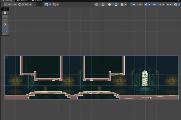This screenshot has height=120, width=181.
Task: Click the tools overlay drag handle
Action: pos(5,9)
